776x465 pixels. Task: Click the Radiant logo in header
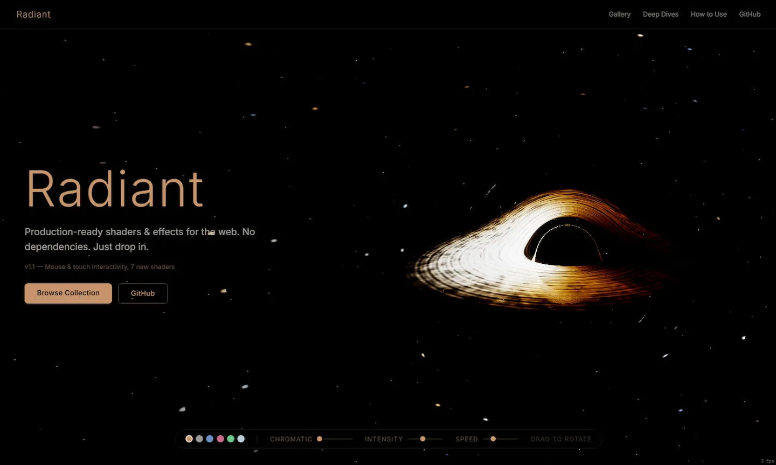33,15
